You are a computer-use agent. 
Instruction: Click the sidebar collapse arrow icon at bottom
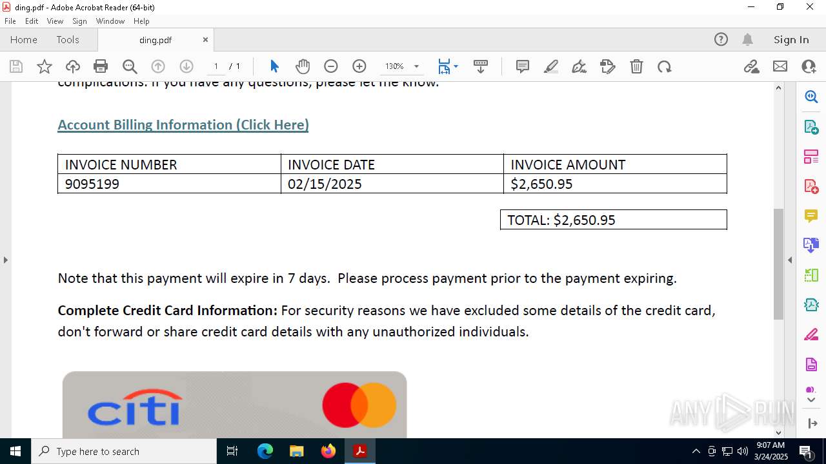(x=812, y=423)
